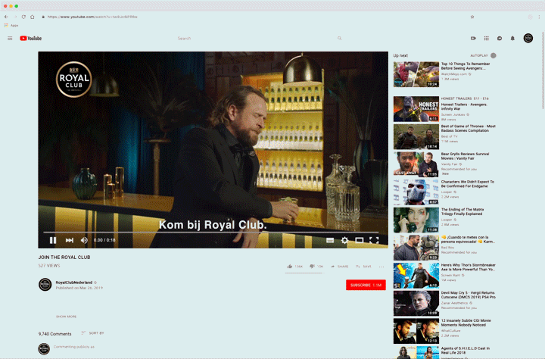This screenshot has width=545, height=359.
Task: Mute the video volume
Action: pos(84,240)
